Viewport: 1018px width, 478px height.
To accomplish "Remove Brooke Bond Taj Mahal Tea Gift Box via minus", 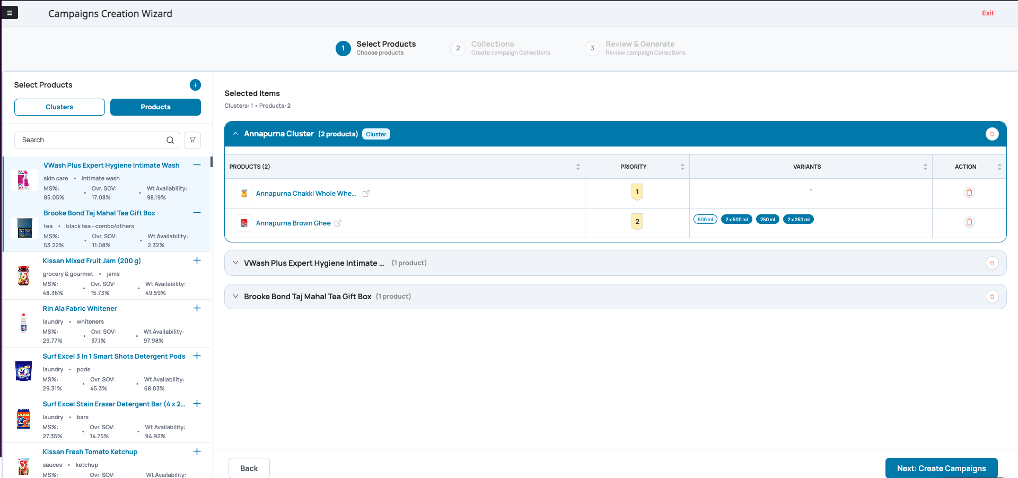I will click(197, 213).
